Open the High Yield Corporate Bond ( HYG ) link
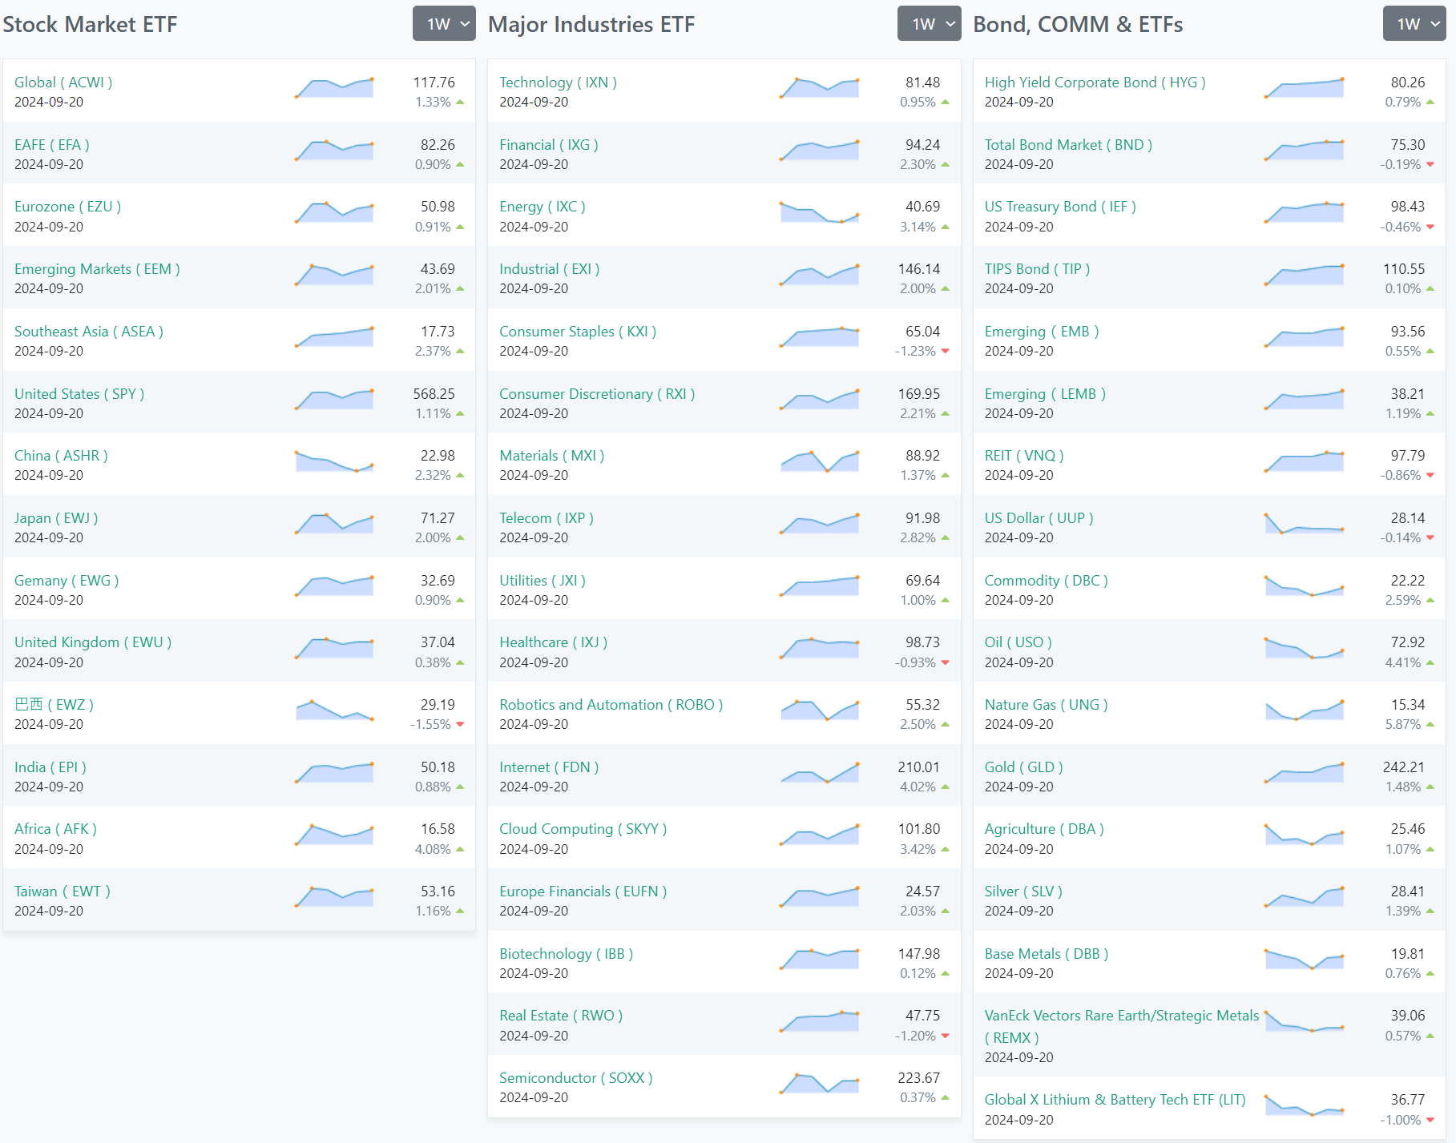The height and width of the screenshot is (1143, 1456). point(1095,83)
